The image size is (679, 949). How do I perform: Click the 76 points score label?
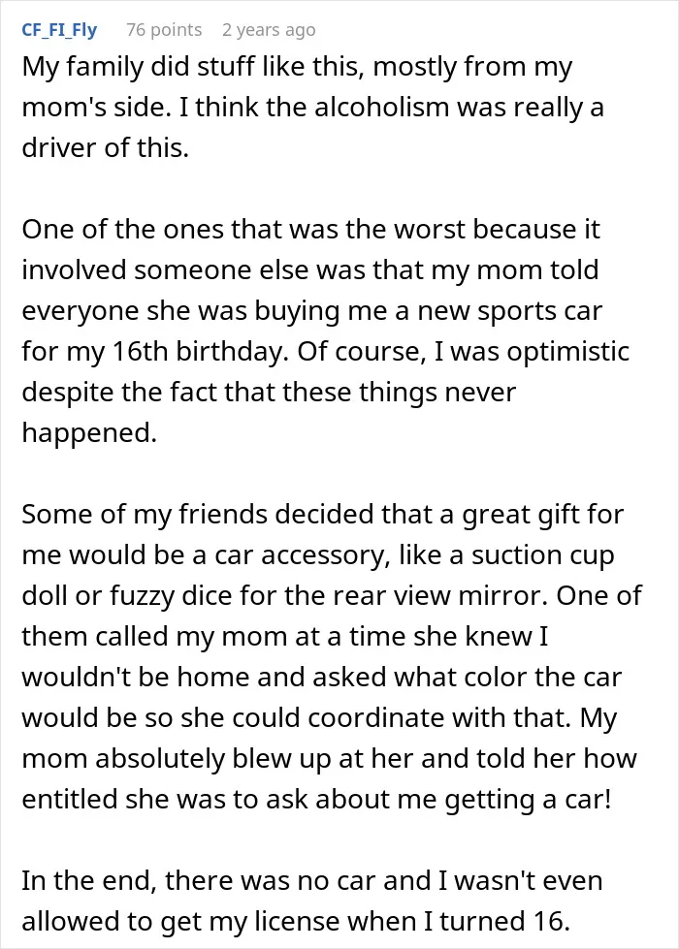tap(164, 30)
